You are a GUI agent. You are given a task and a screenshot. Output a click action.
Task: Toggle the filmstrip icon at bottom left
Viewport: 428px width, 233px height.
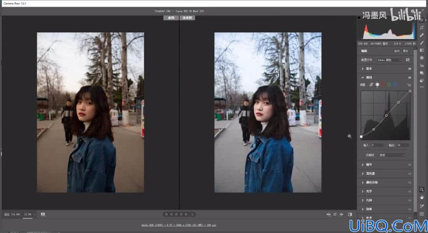tap(43, 214)
